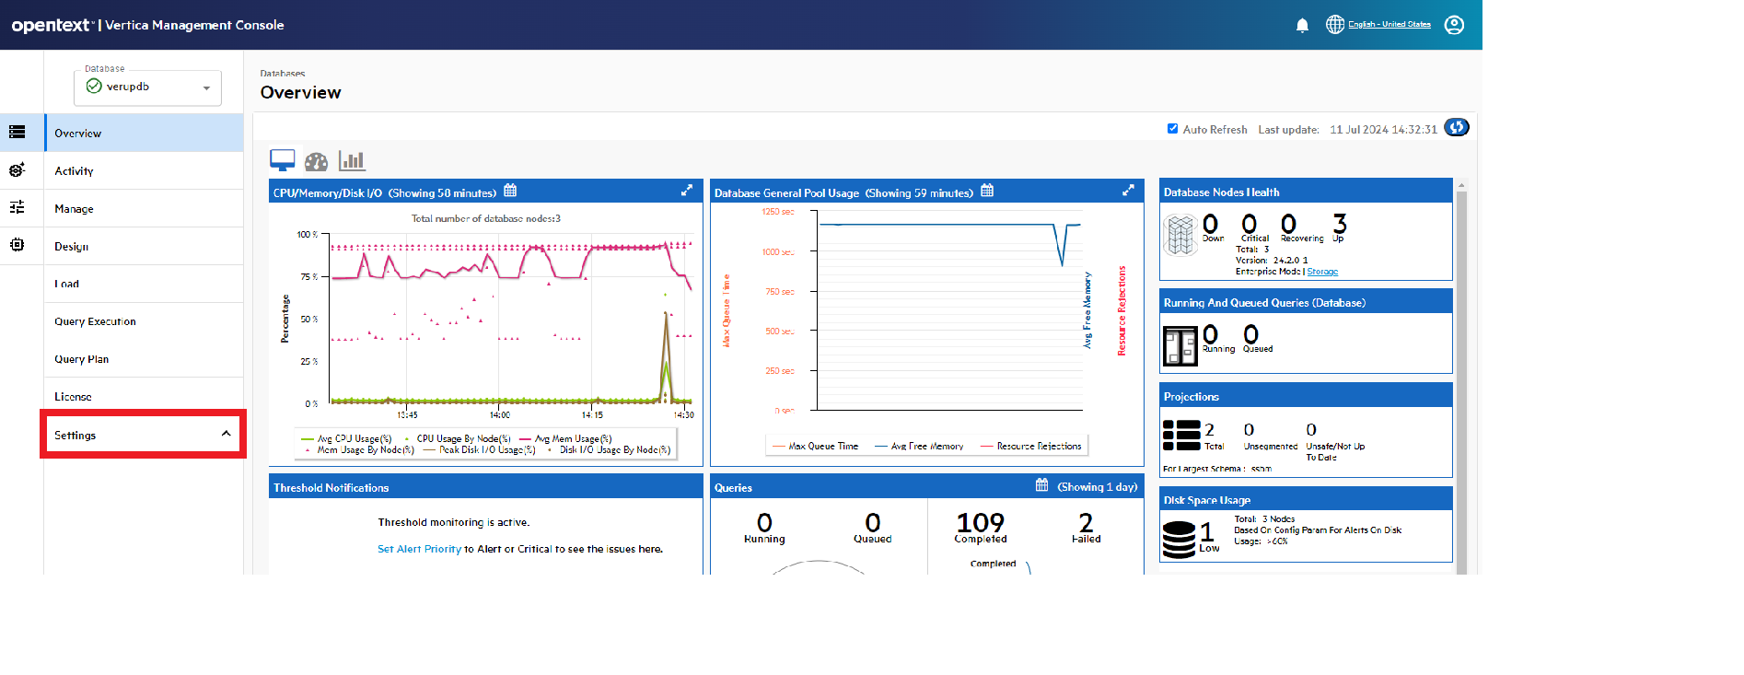Collapse the Settings section chevron
This screenshot has height=675, width=1744.
(x=226, y=435)
